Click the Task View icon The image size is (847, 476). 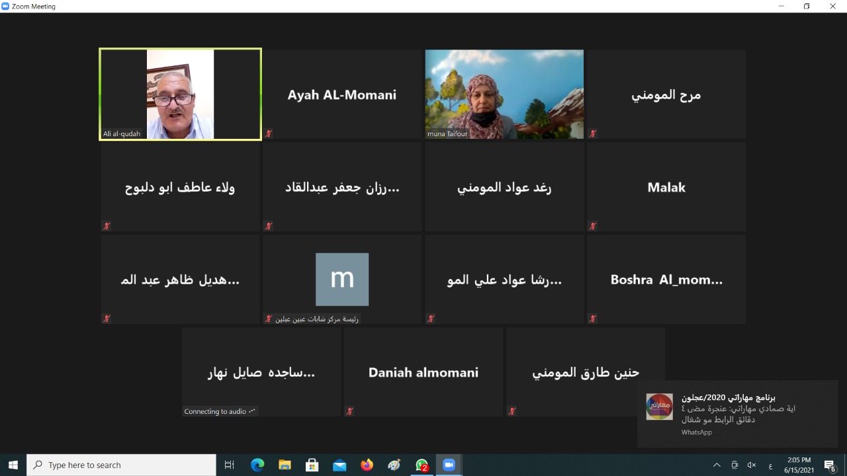230,465
